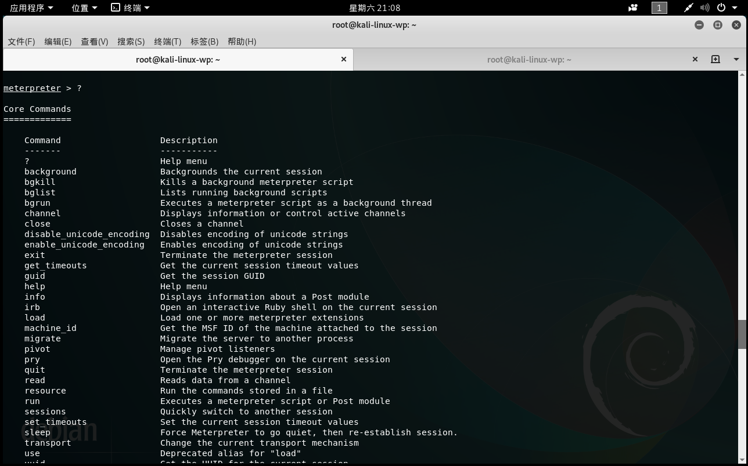748x466 pixels.
Task: Click the 'transport' command text
Action: pyautogui.click(x=48, y=443)
